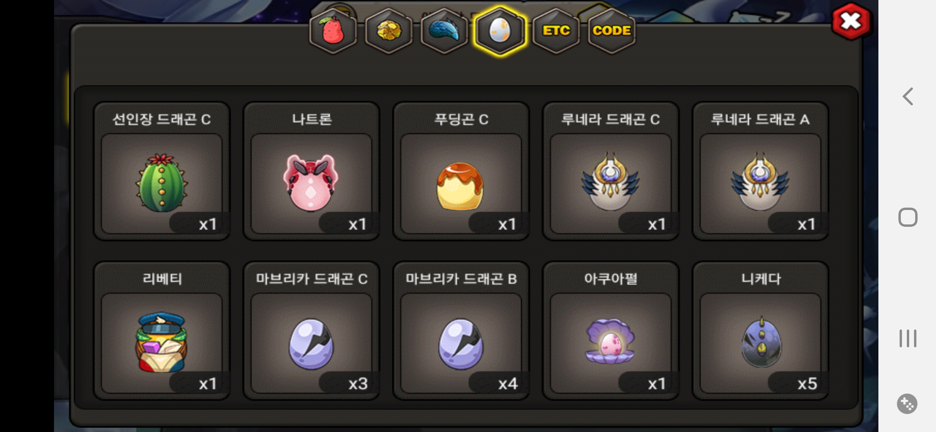Tap the Android home button
This screenshot has height=432, width=936.
(x=908, y=217)
